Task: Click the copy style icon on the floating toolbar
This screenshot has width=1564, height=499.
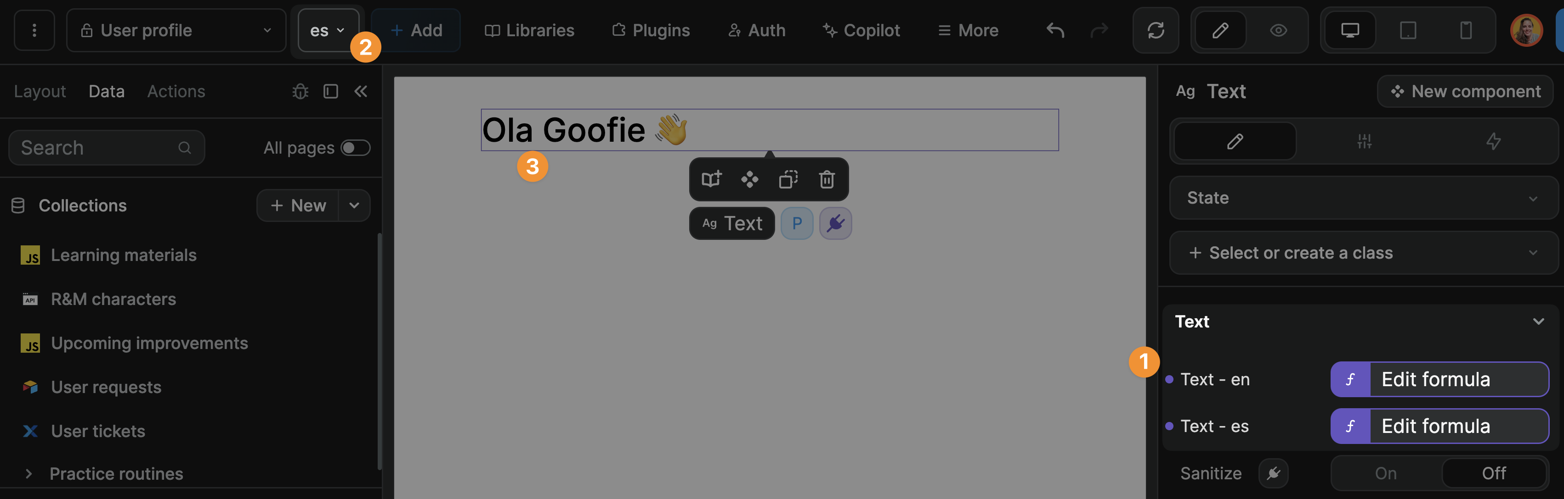Action: pos(788,179)
